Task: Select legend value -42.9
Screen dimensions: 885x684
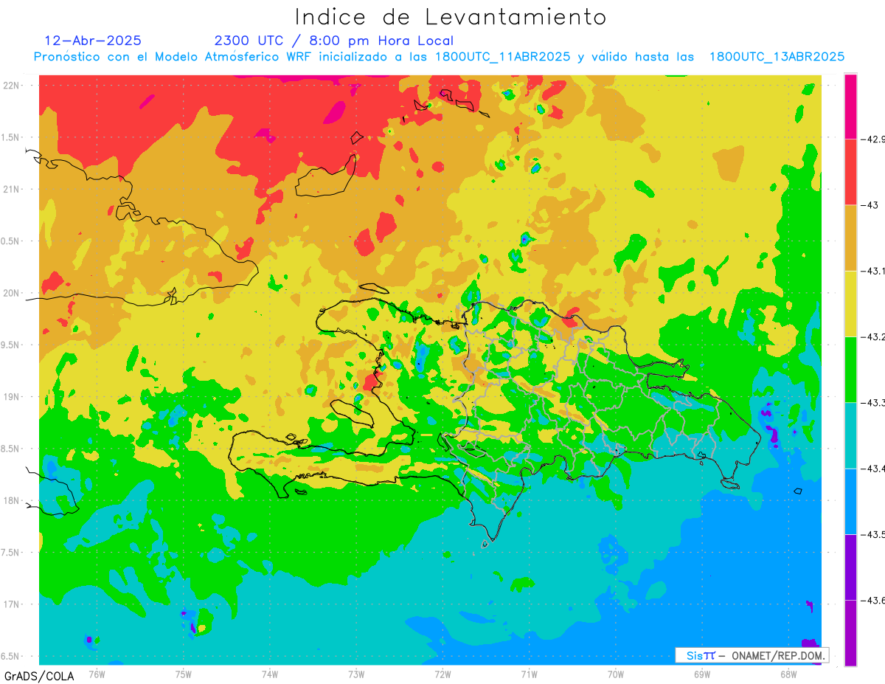Action: tap(872, 139)
